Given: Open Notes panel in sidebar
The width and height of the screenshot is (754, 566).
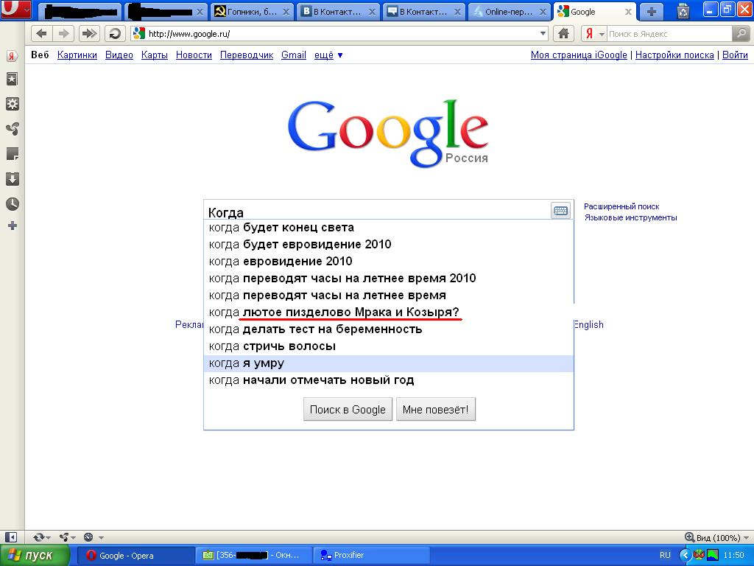Looking at the screenshot, I should 12,154.
